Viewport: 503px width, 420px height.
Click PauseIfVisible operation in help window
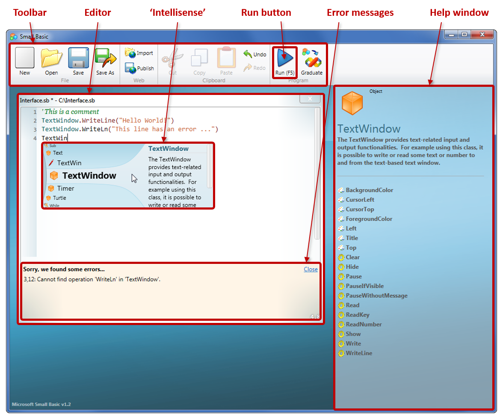361,286
